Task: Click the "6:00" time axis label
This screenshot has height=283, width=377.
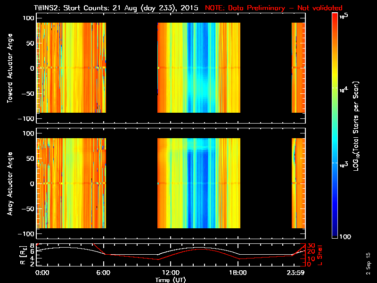Action: coord(103,273)
